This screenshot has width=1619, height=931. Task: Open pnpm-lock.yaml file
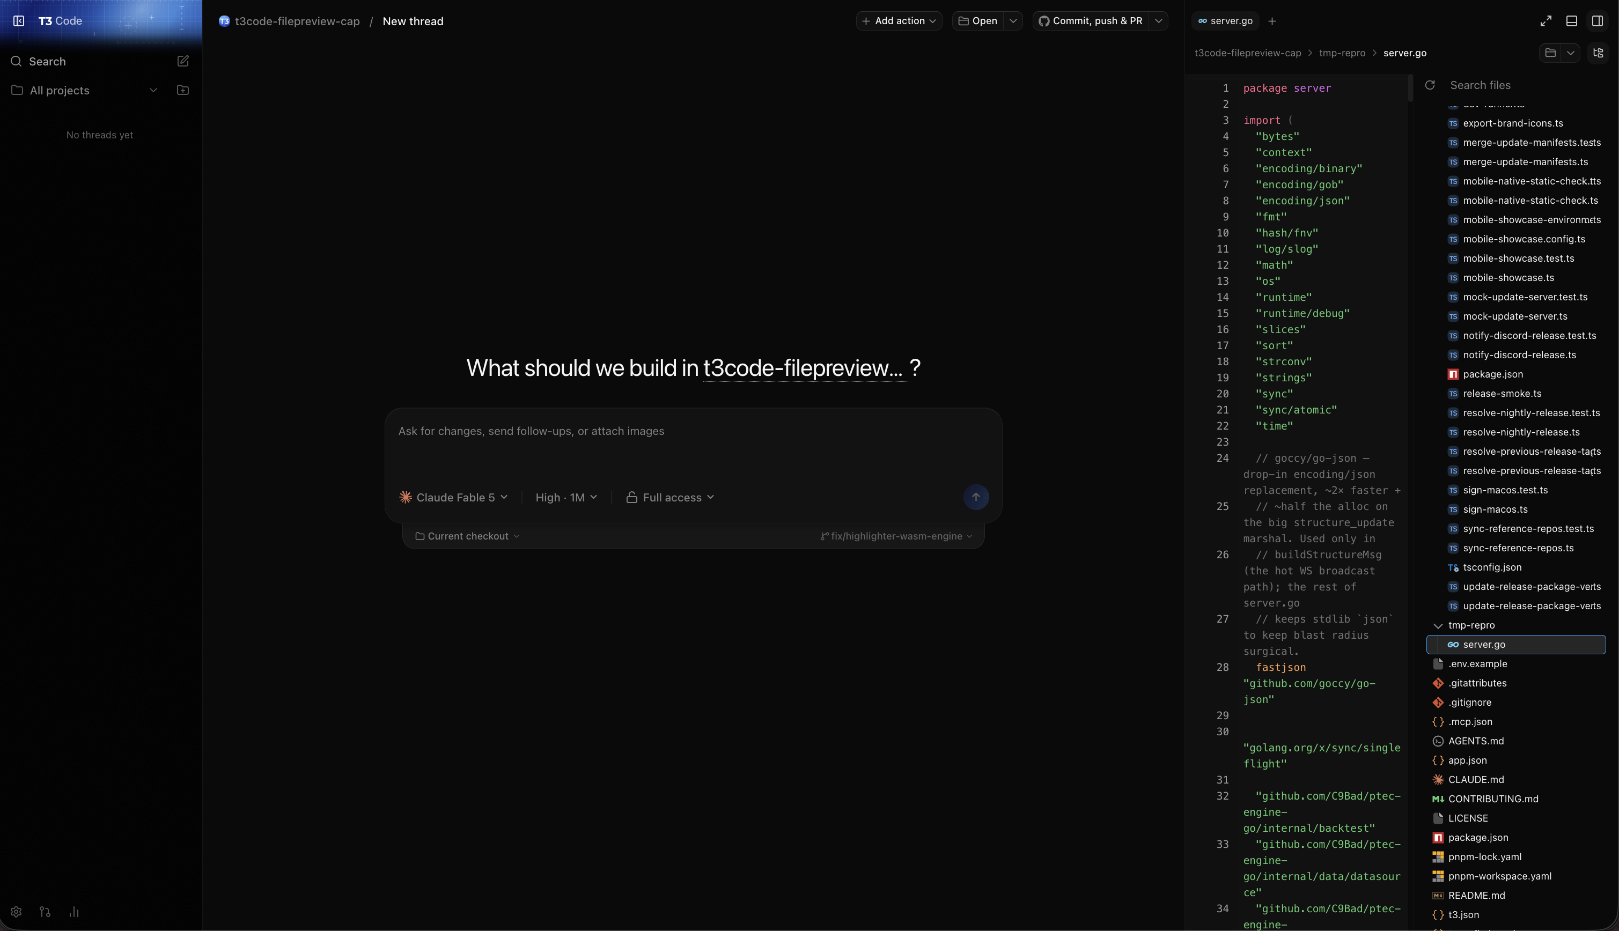coord(1516,857)
